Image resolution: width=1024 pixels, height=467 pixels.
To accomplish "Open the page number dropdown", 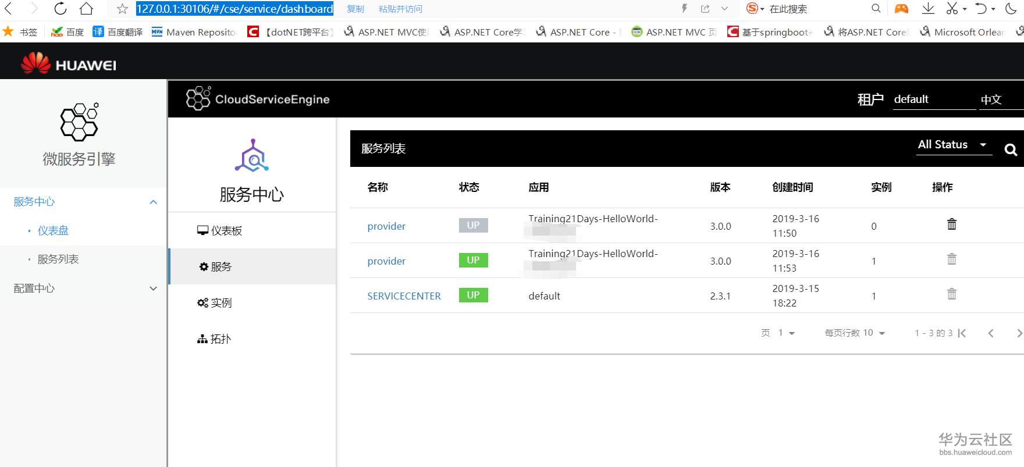I will point(786,333).
